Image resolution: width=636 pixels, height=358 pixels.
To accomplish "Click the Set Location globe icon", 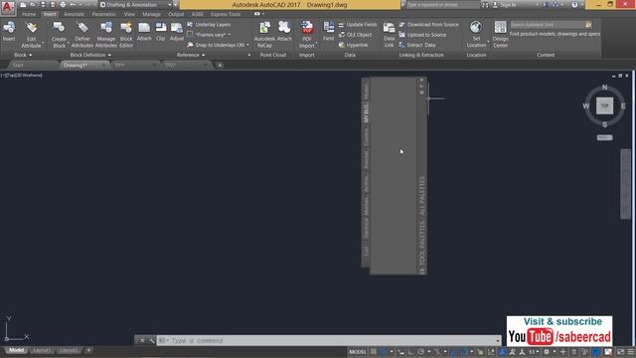I will pyautogui.click(x=476, y=27).
